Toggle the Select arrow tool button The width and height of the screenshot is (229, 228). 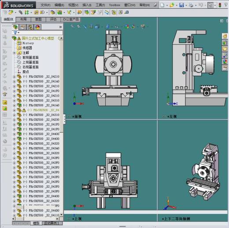[x=211, y=5]
